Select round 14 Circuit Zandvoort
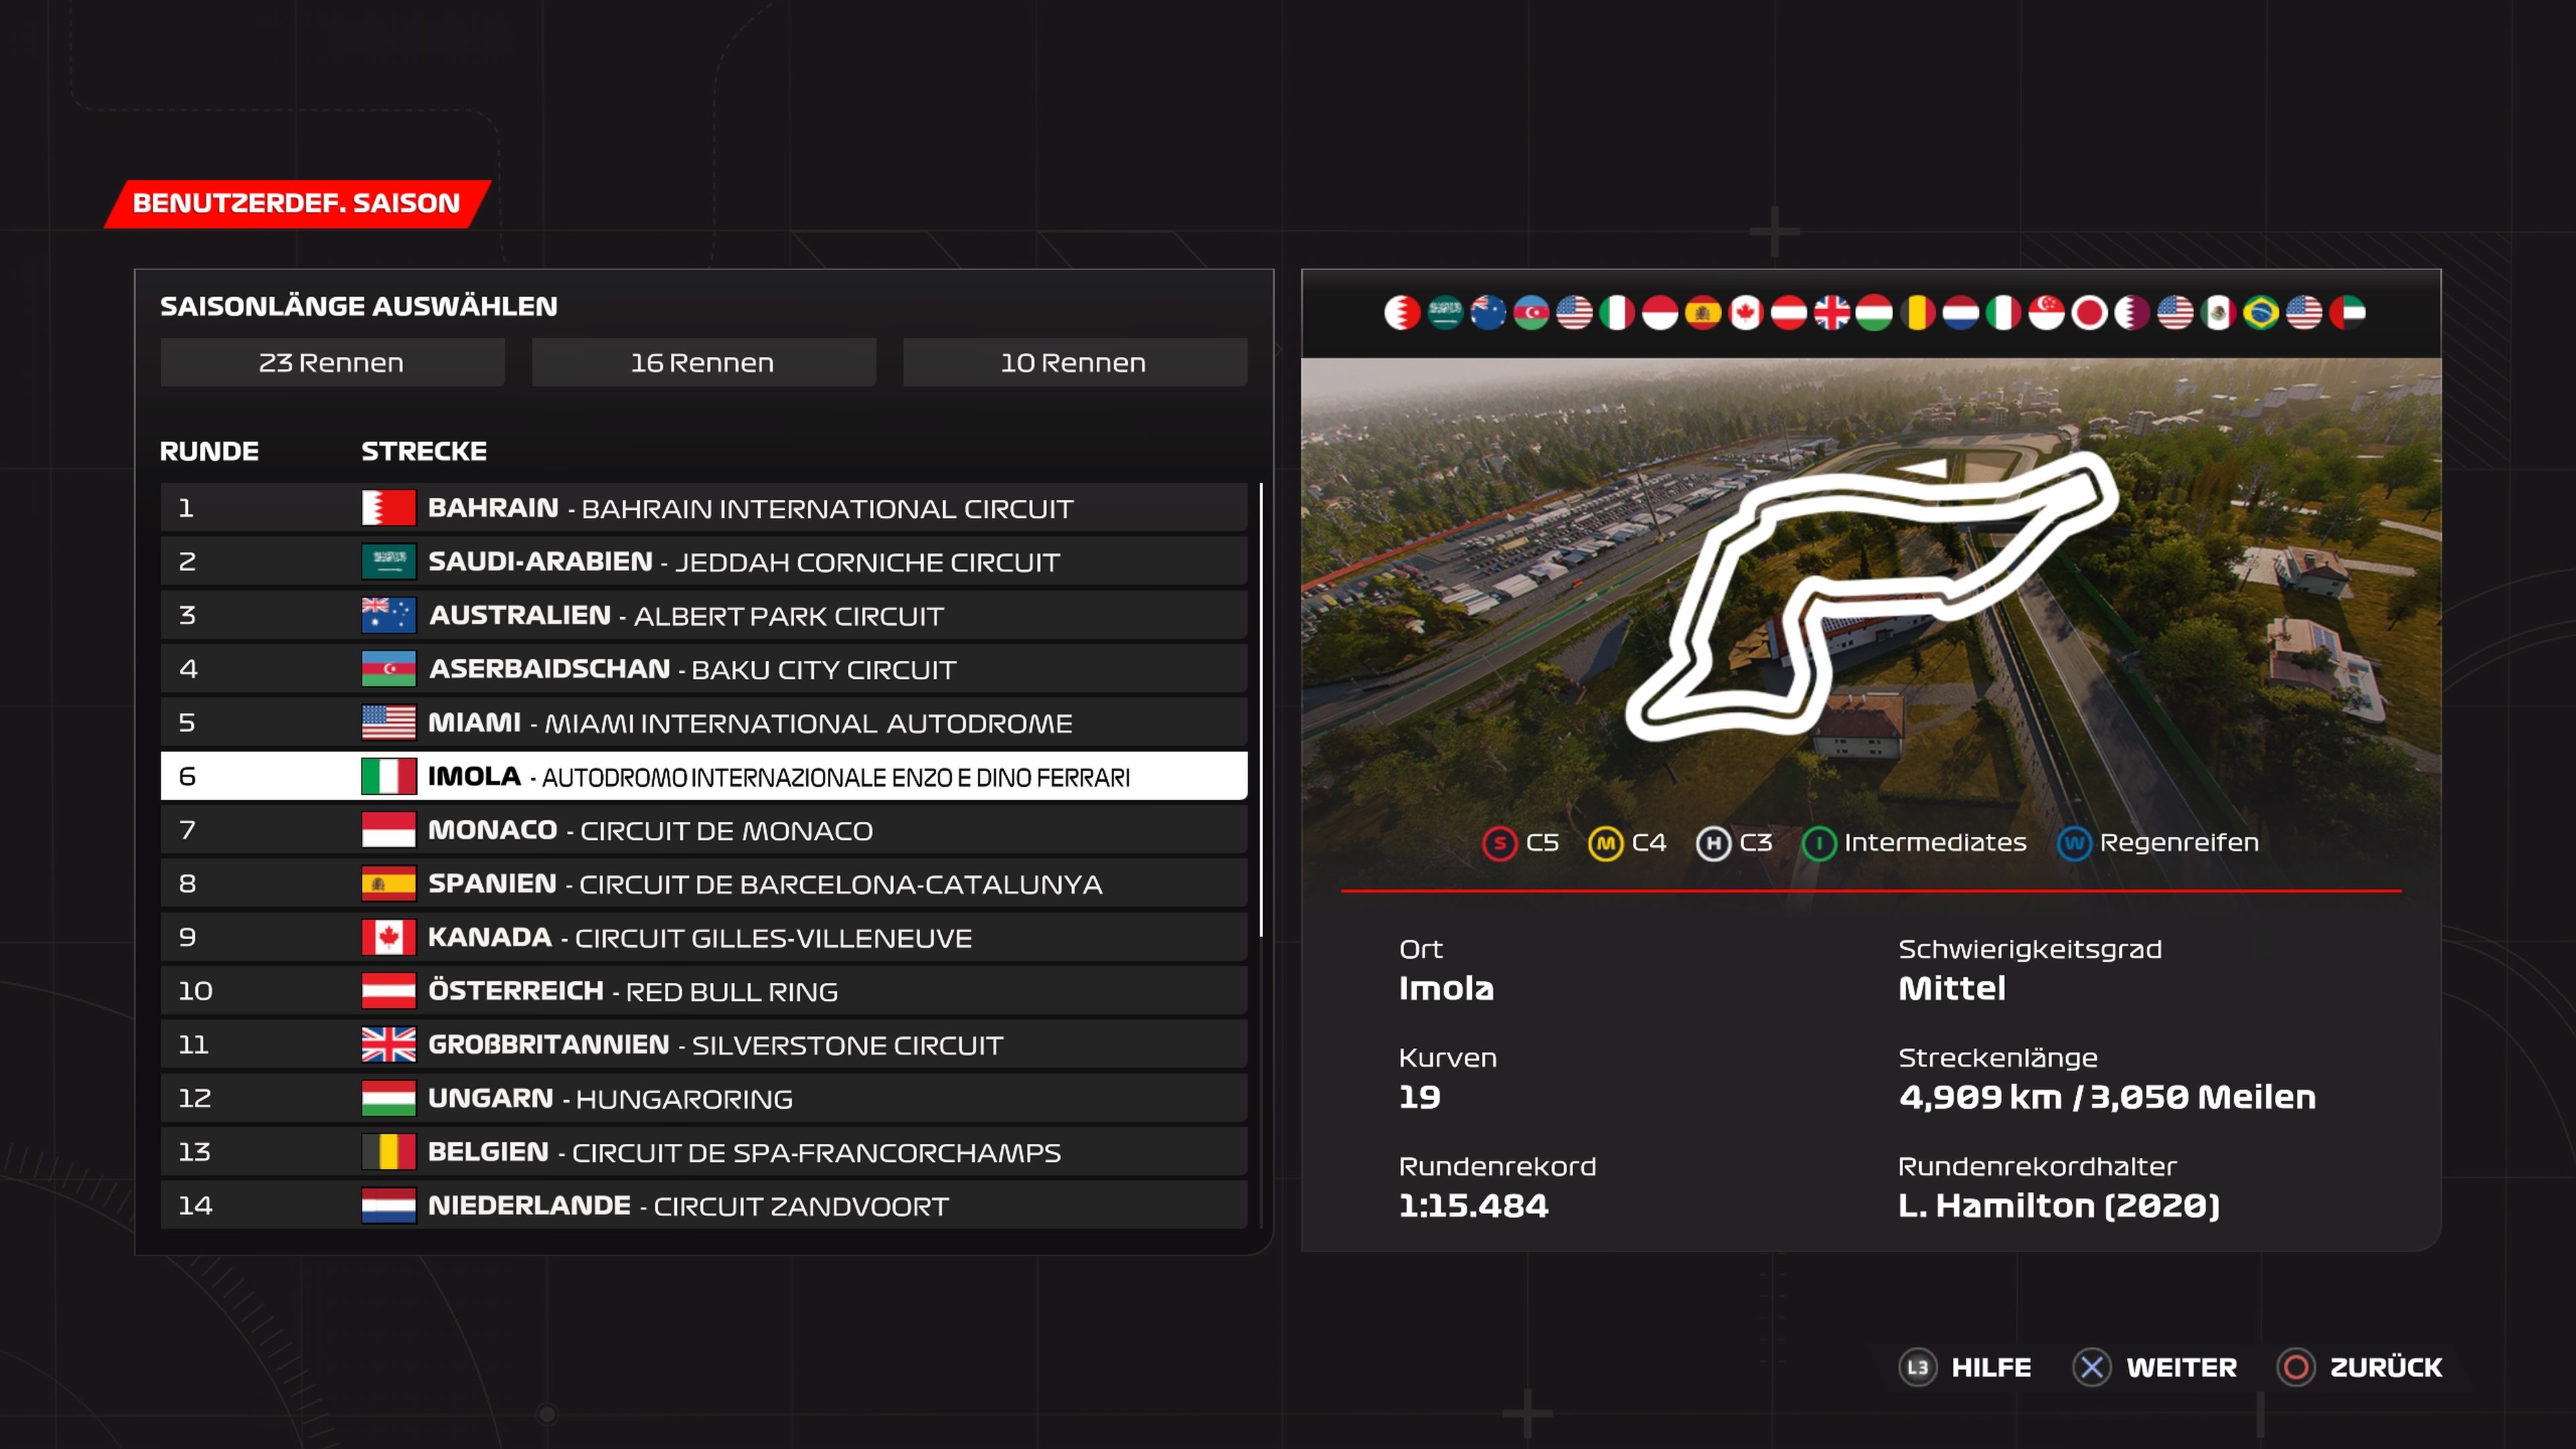2576x1449 pixels. [704, 1205]
